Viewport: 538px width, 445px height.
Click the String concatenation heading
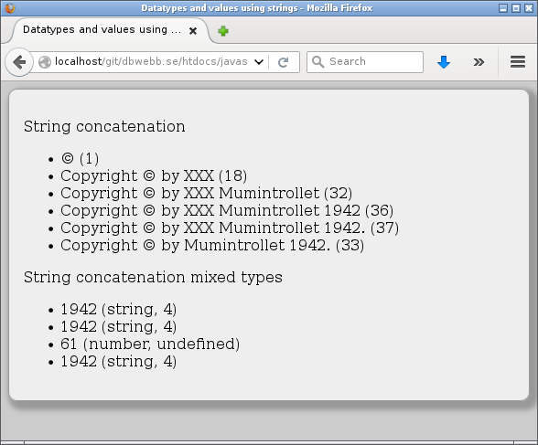104,126
